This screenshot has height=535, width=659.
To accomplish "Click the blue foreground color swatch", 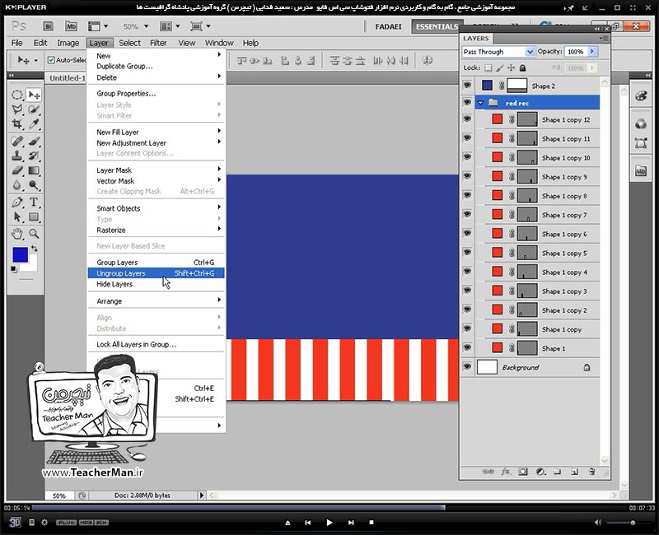I will coord(20,254).
